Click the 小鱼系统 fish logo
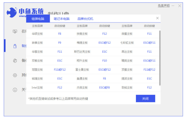This screenshot has height=119, width=187. (12, 13)
